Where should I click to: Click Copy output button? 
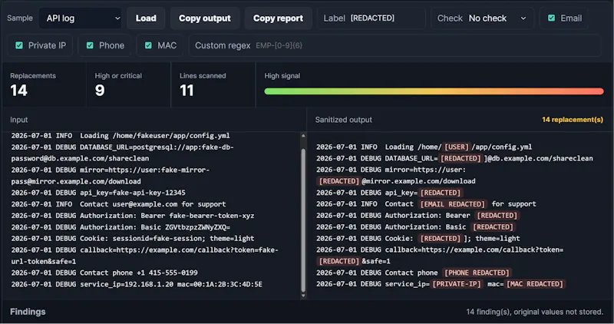[204, 18]
